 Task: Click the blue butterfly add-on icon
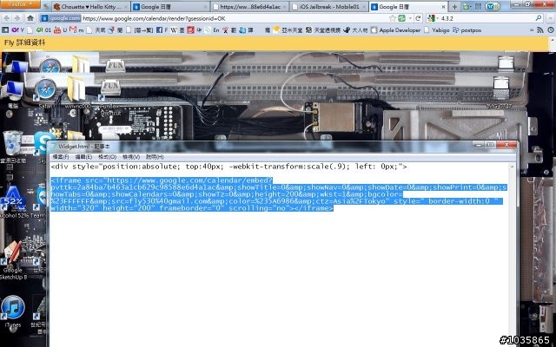point(493,6)
